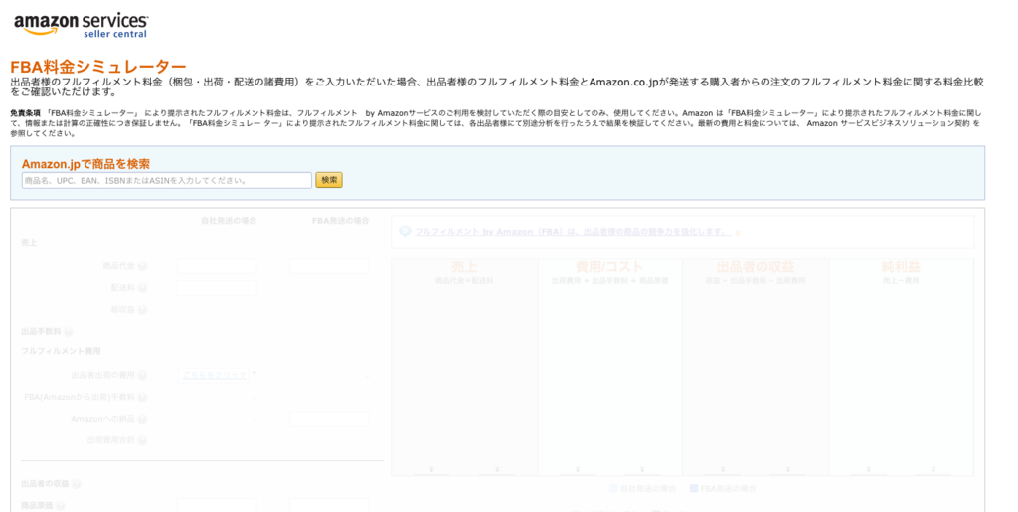Click the Amazon Services Seller Central logo

[x=82, y=25]
